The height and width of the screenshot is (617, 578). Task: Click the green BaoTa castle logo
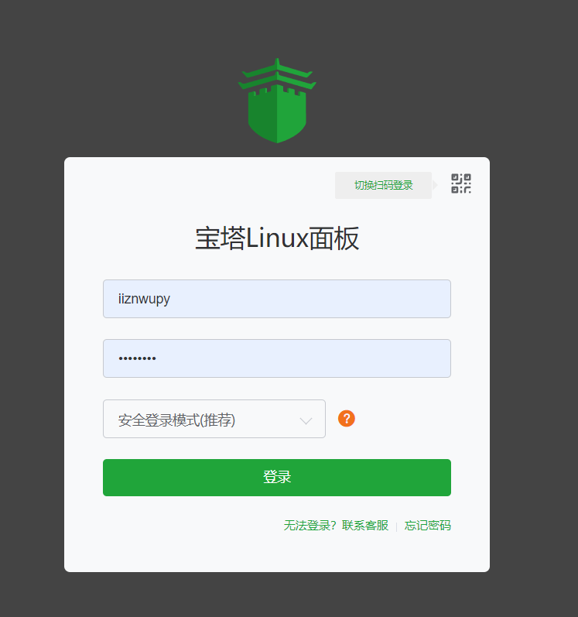point(277,101)
